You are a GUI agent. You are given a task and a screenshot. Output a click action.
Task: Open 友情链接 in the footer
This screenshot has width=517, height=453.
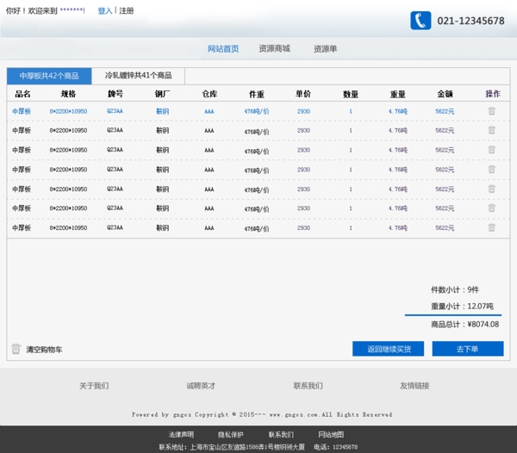[414, 386]
